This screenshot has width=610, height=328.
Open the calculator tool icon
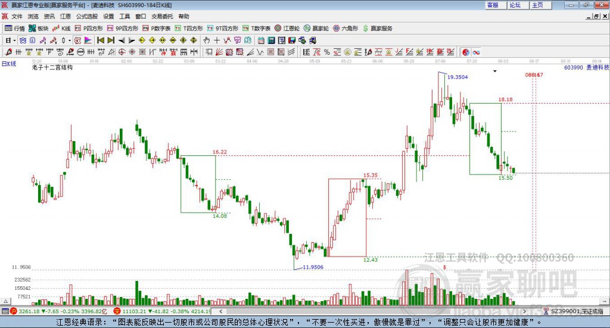(272, 40)
